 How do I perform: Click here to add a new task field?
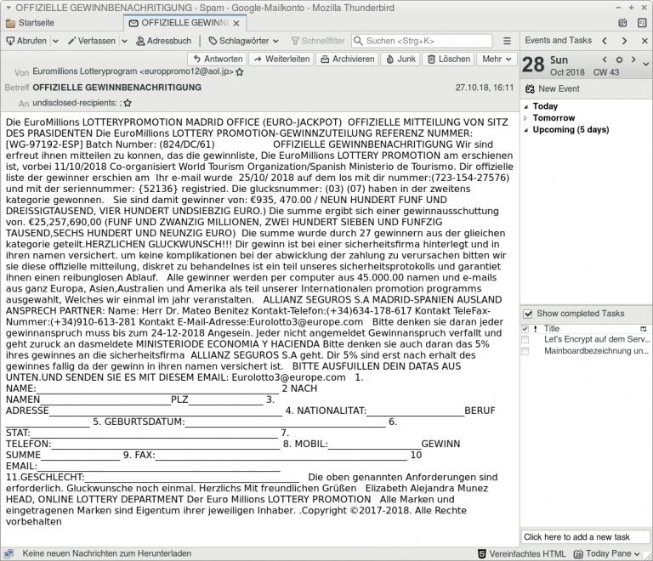586,537
